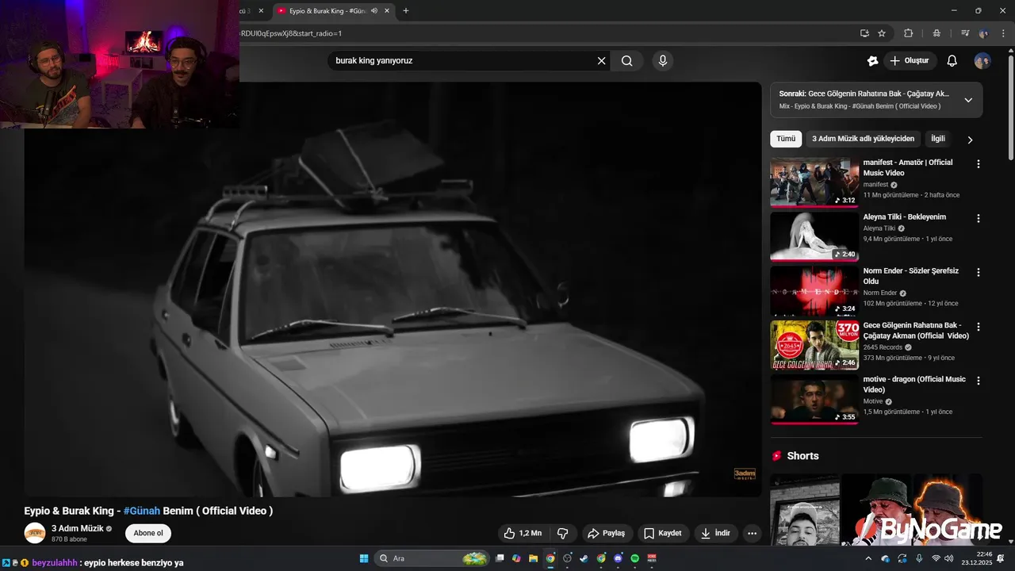The image size is (1015, 571).
Task: Save the video with Kaydet button
Action: pyautogui.click(x=663, y=533)
